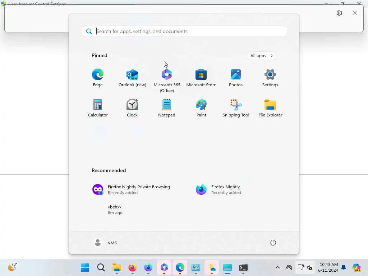Open the network status tray icon

coord(301,267)
